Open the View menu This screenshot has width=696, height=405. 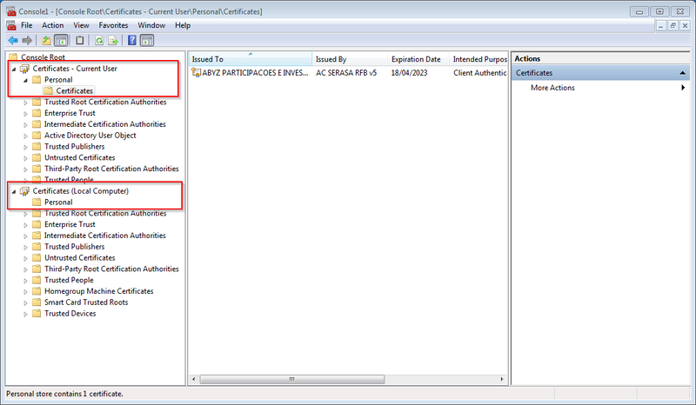coord(81,25)
